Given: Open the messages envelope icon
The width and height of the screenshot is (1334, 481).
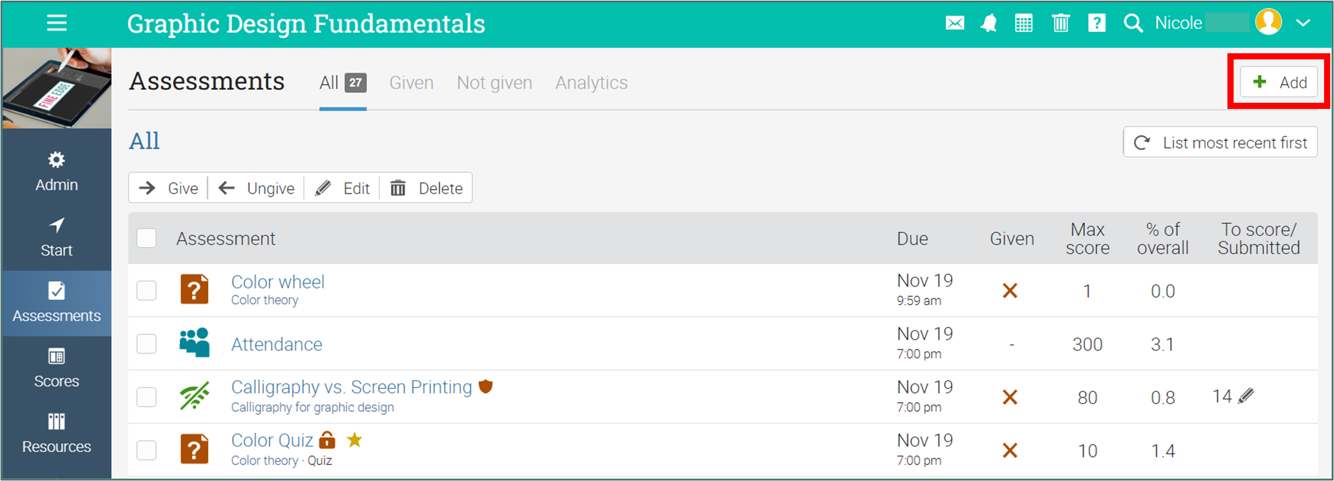Looking at the screenshot, I should (955, 24).
